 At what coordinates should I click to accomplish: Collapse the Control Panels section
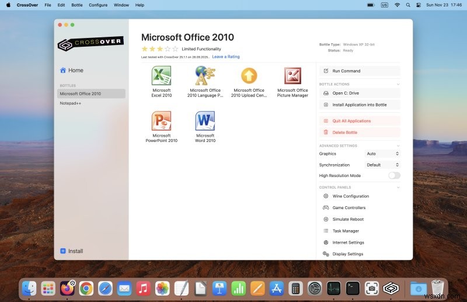pos(398,188)
